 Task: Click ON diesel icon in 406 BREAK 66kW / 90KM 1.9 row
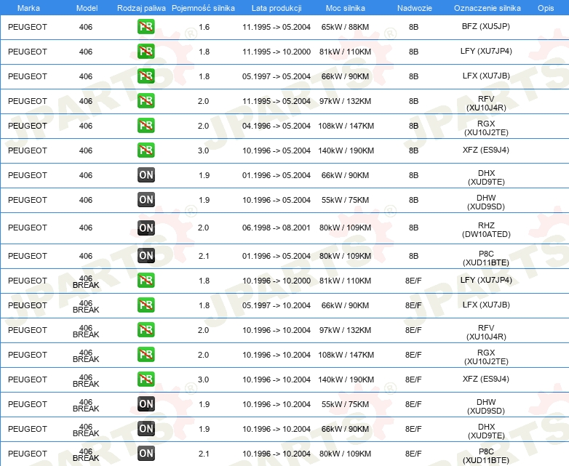[x=146, y=428]
